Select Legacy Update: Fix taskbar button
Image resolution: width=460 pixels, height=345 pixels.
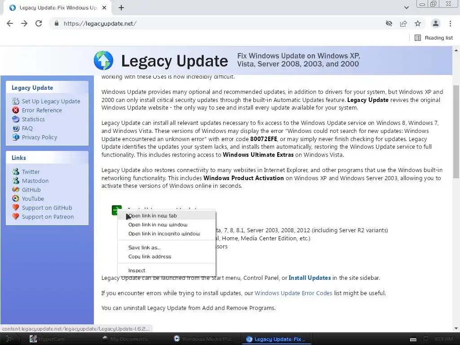tap(276, 339)
